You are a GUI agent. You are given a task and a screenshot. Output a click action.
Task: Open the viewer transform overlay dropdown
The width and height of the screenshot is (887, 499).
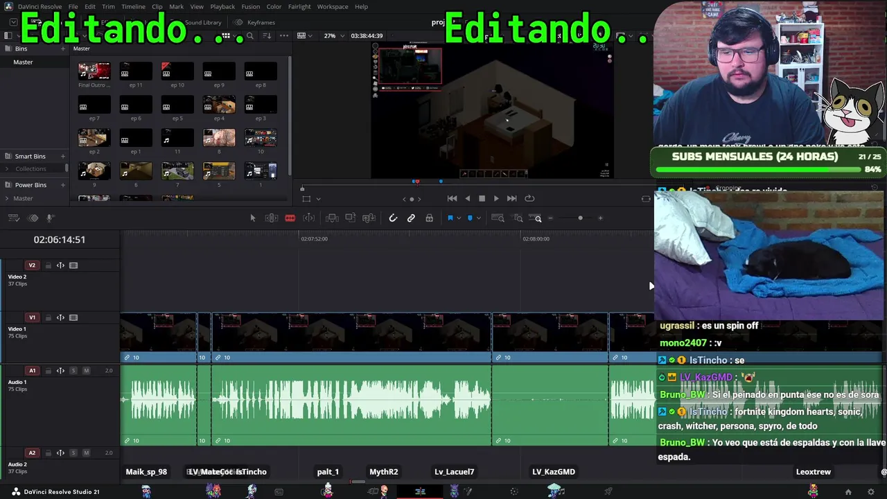point(318,199)
